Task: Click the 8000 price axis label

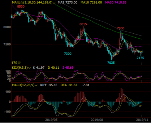Action: point(7,27)
